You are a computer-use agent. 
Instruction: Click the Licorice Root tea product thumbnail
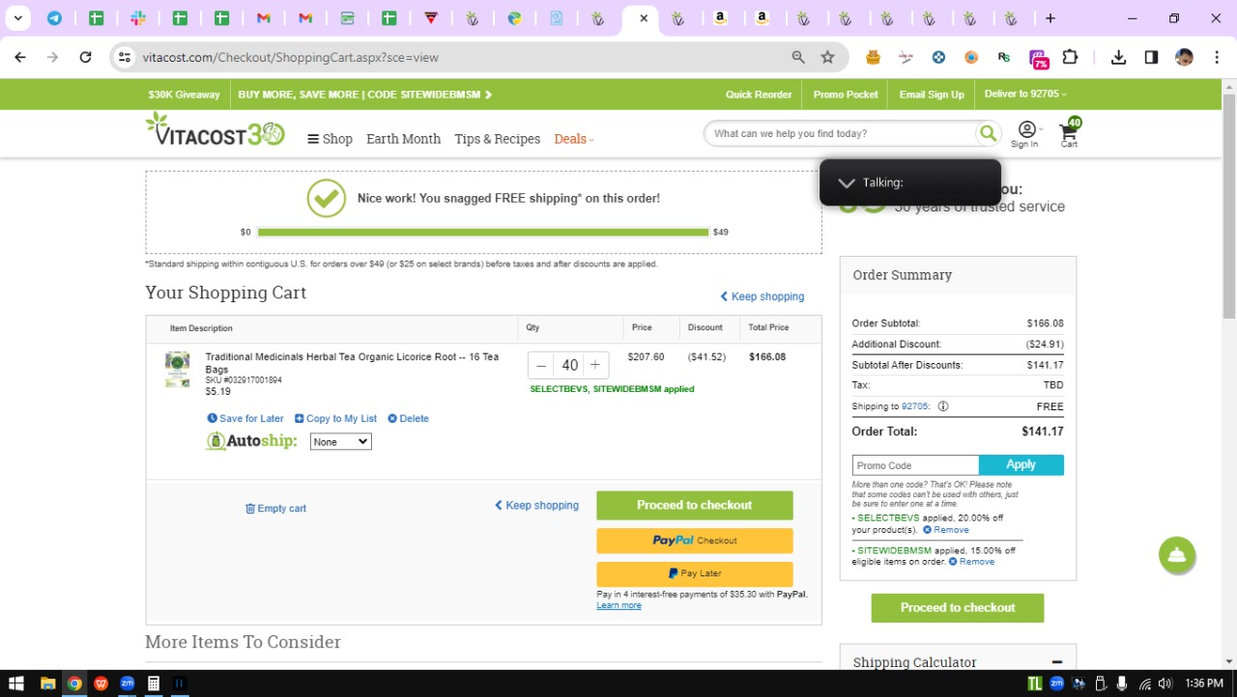(177, 370)
